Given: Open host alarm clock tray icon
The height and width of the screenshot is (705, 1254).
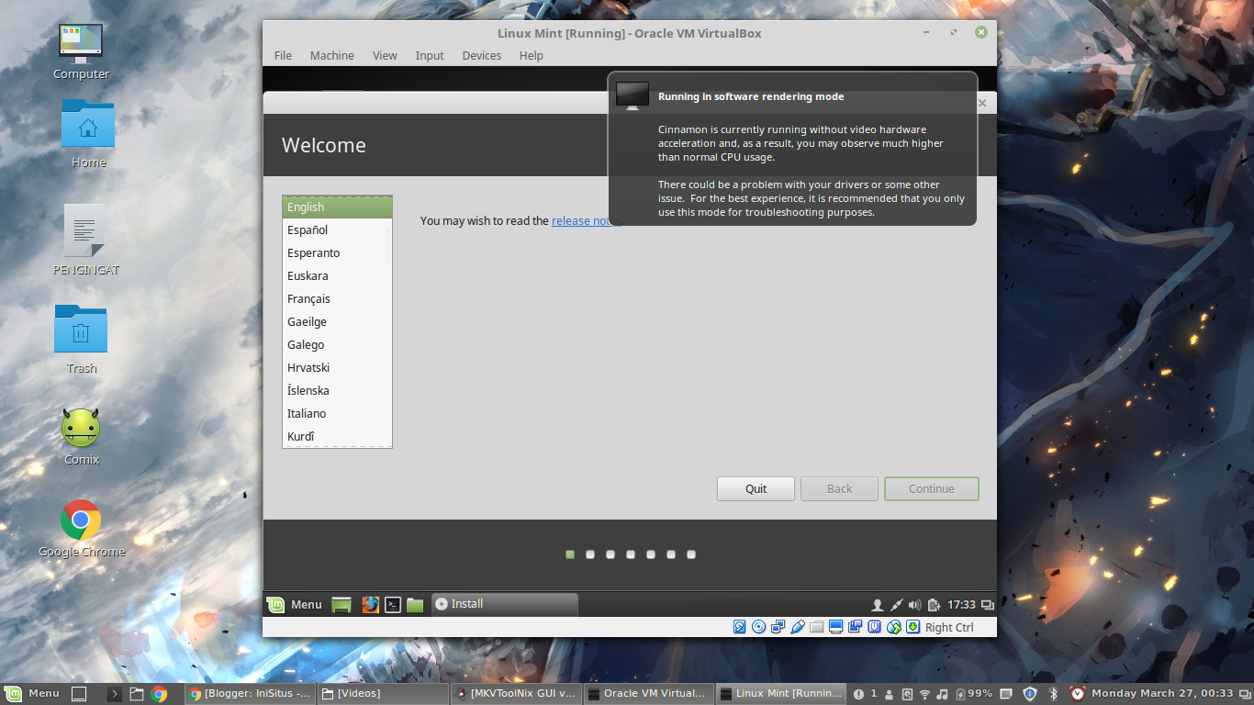Looking at the screenshot, I should click(x=1078, y=694).
